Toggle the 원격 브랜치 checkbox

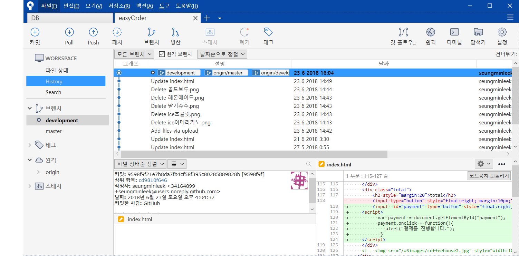pos(162,54)
